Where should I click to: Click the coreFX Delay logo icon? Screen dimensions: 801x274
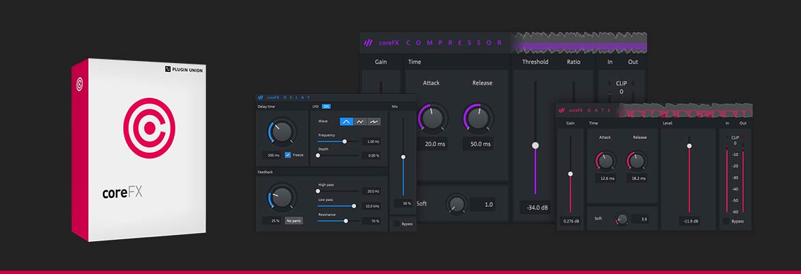[x=260, y=98]
